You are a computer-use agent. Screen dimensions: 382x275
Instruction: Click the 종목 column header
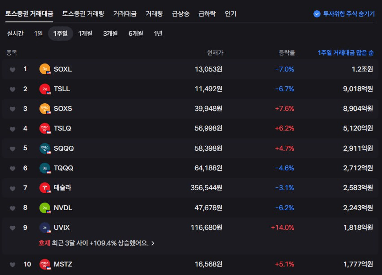point(12,53)
